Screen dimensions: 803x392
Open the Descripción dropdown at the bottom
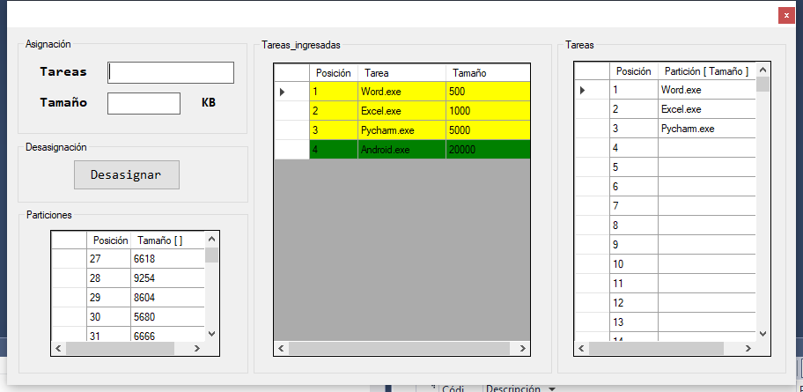(x=552, y=388)
